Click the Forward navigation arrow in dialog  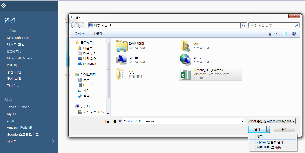point(81,25)
